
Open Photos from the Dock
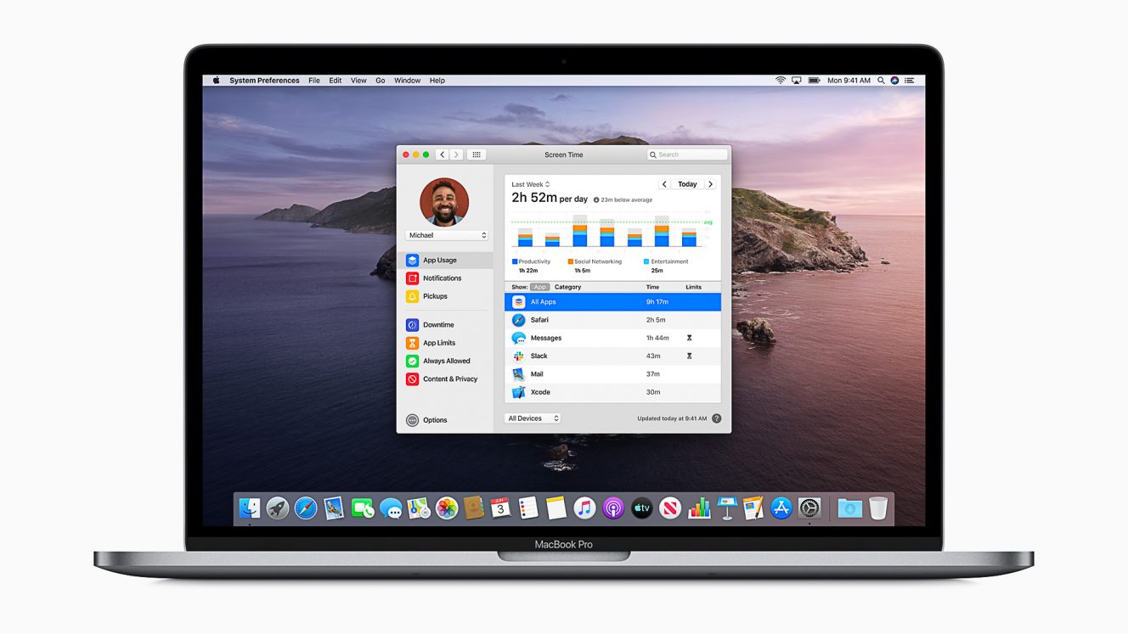click(447, 508)
